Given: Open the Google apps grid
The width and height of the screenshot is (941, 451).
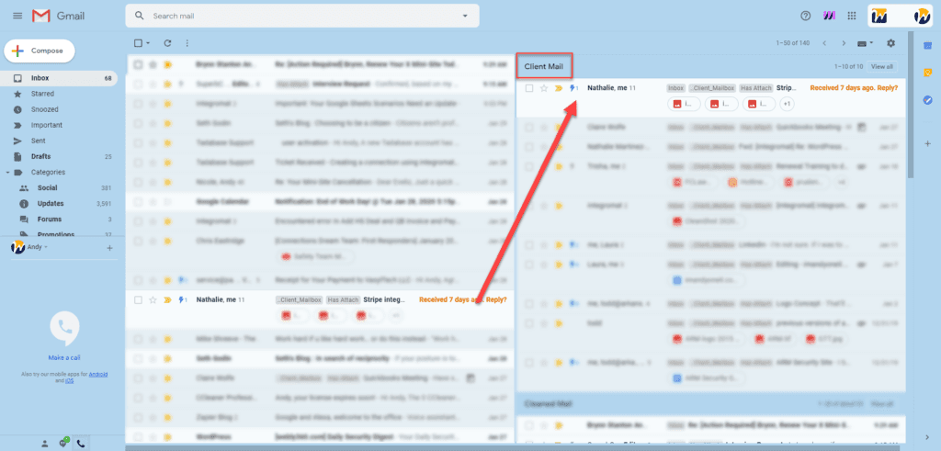Looking at the screenshot, I should point(852,16).
